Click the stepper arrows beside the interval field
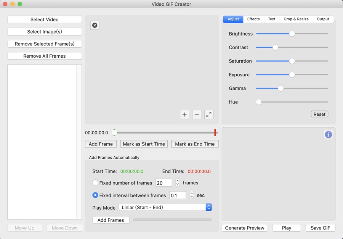The width and height of the screenshot is (343, 239). click(191, 195)
